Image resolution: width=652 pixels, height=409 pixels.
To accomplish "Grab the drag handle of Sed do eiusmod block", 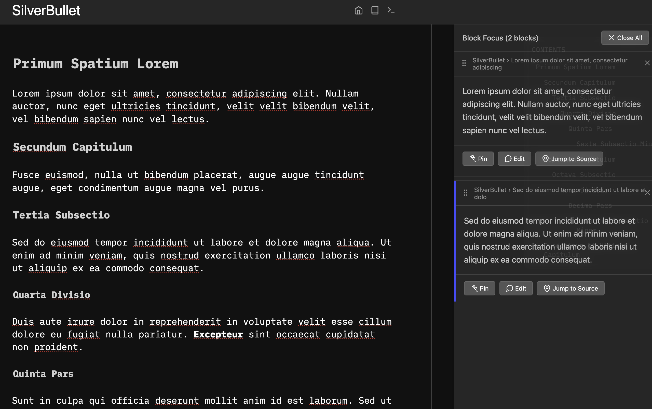I will coord(466,193).
